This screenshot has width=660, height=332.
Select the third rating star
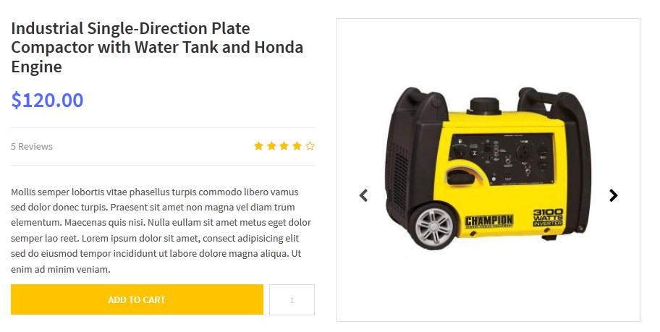point(284,146)
